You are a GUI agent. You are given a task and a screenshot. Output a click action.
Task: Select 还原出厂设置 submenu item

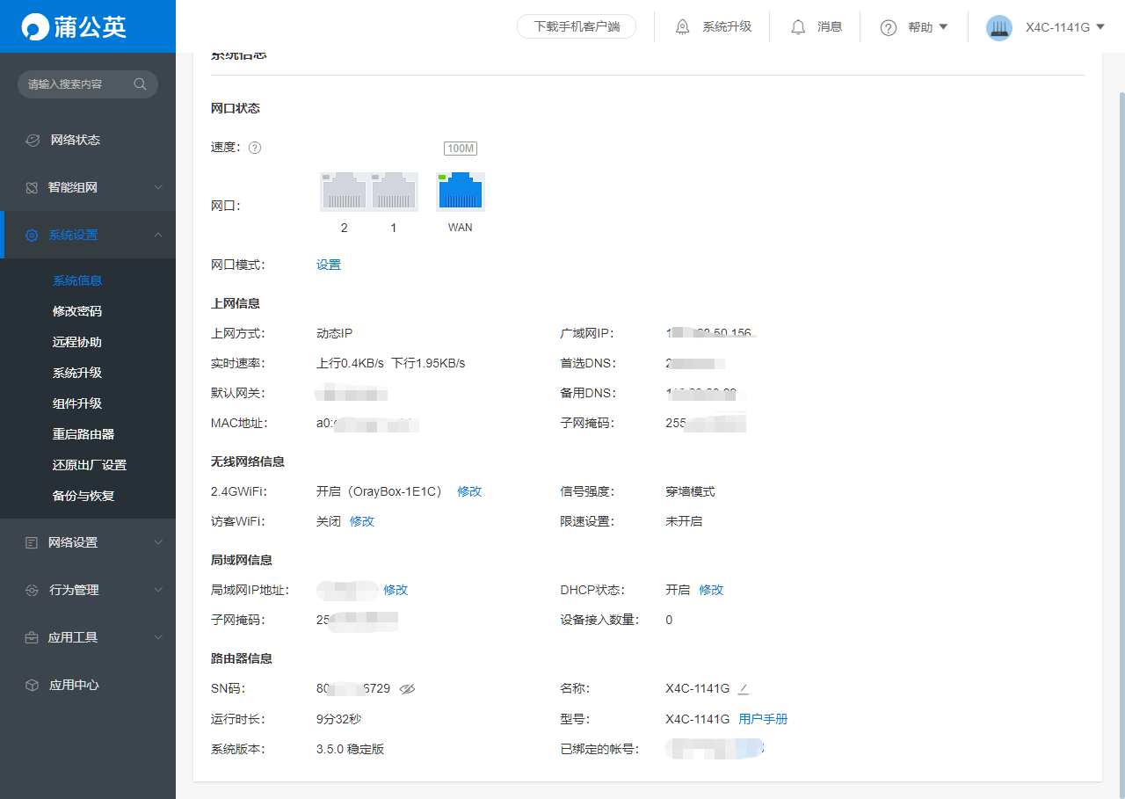(x=88, y=465)
